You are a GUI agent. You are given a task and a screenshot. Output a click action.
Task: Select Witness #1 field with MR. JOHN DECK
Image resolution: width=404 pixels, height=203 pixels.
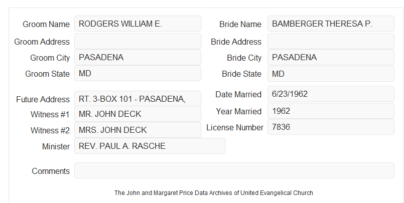coord(138,114)
